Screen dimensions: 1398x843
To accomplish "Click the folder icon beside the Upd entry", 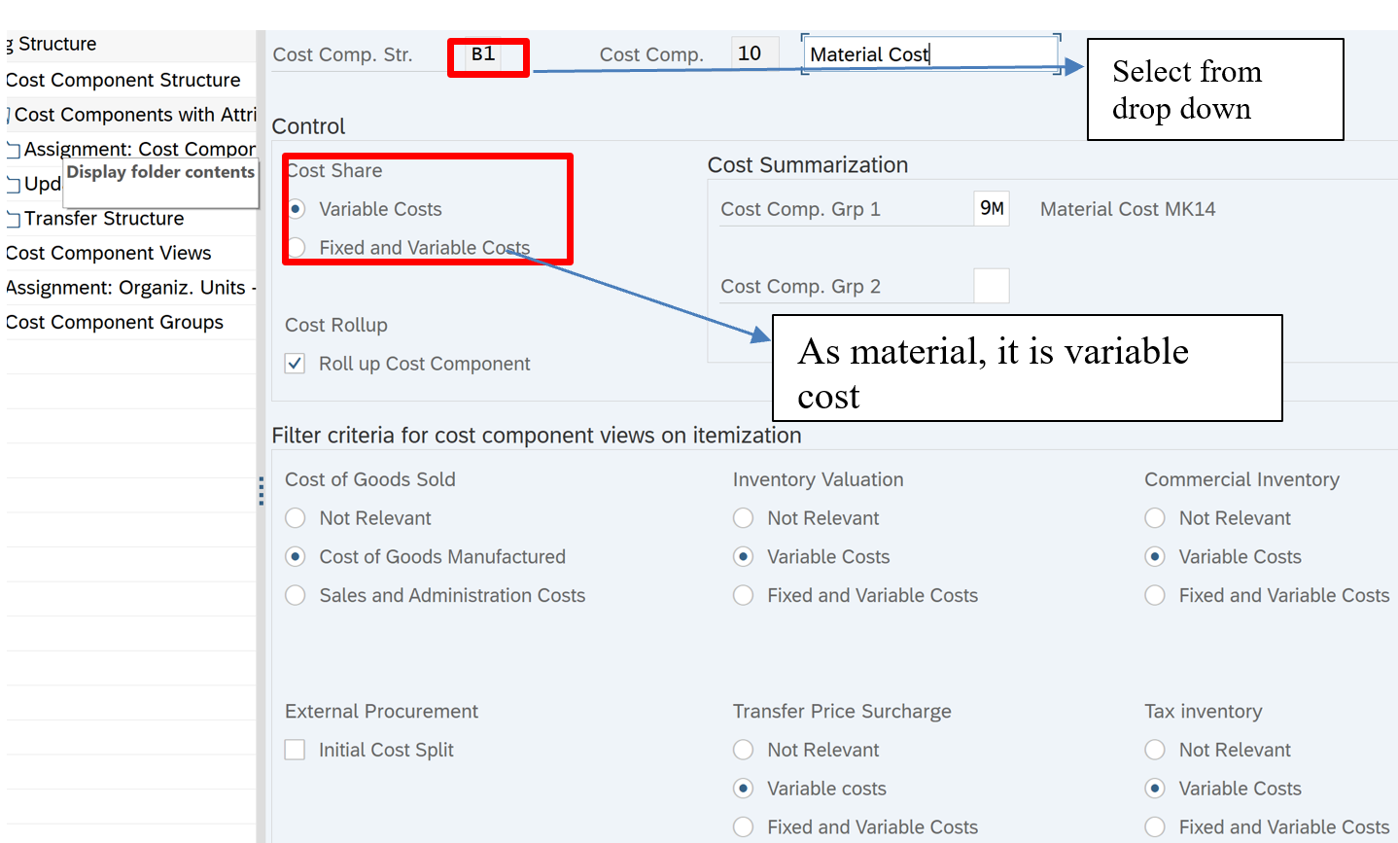I will click(x=14, y=185).
